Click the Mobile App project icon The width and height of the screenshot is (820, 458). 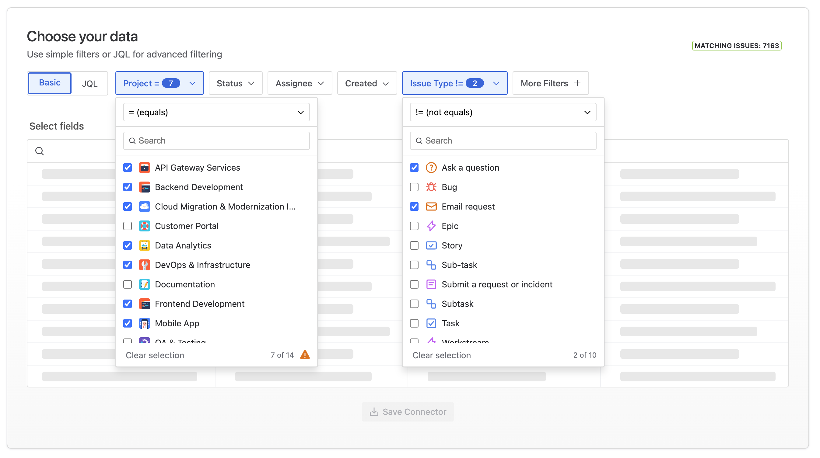145,323
